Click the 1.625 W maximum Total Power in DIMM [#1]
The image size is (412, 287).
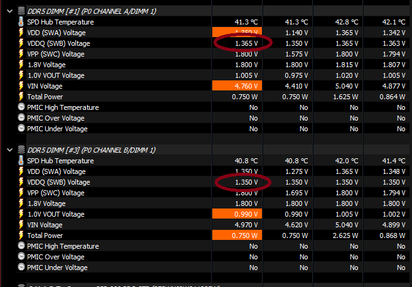pos(345,97)
